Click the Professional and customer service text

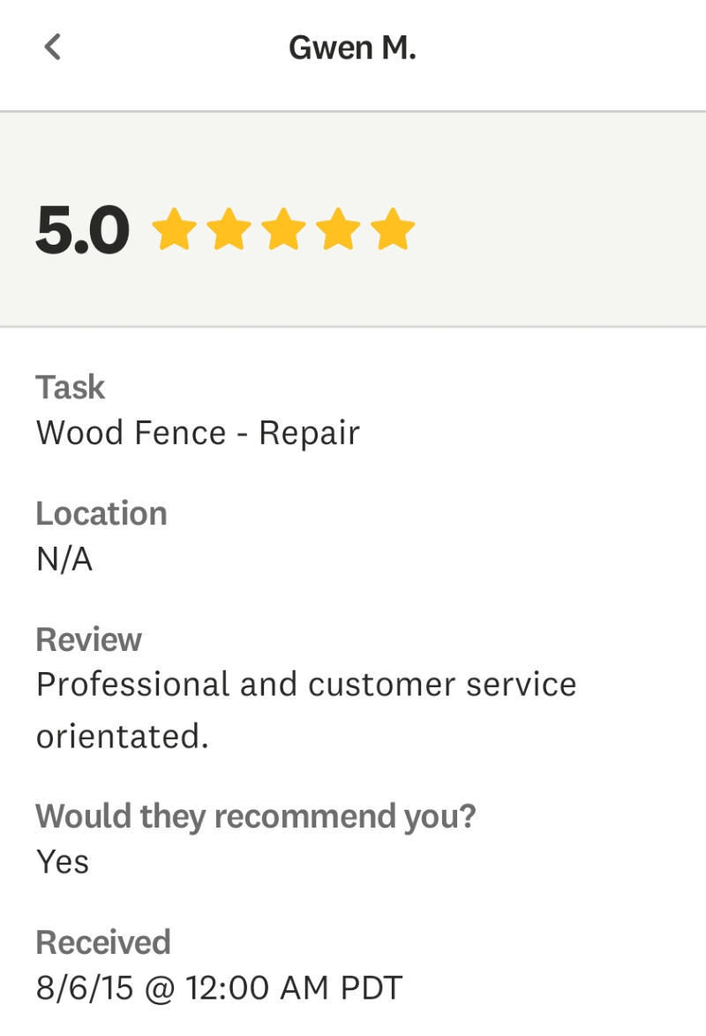point(305,684)
